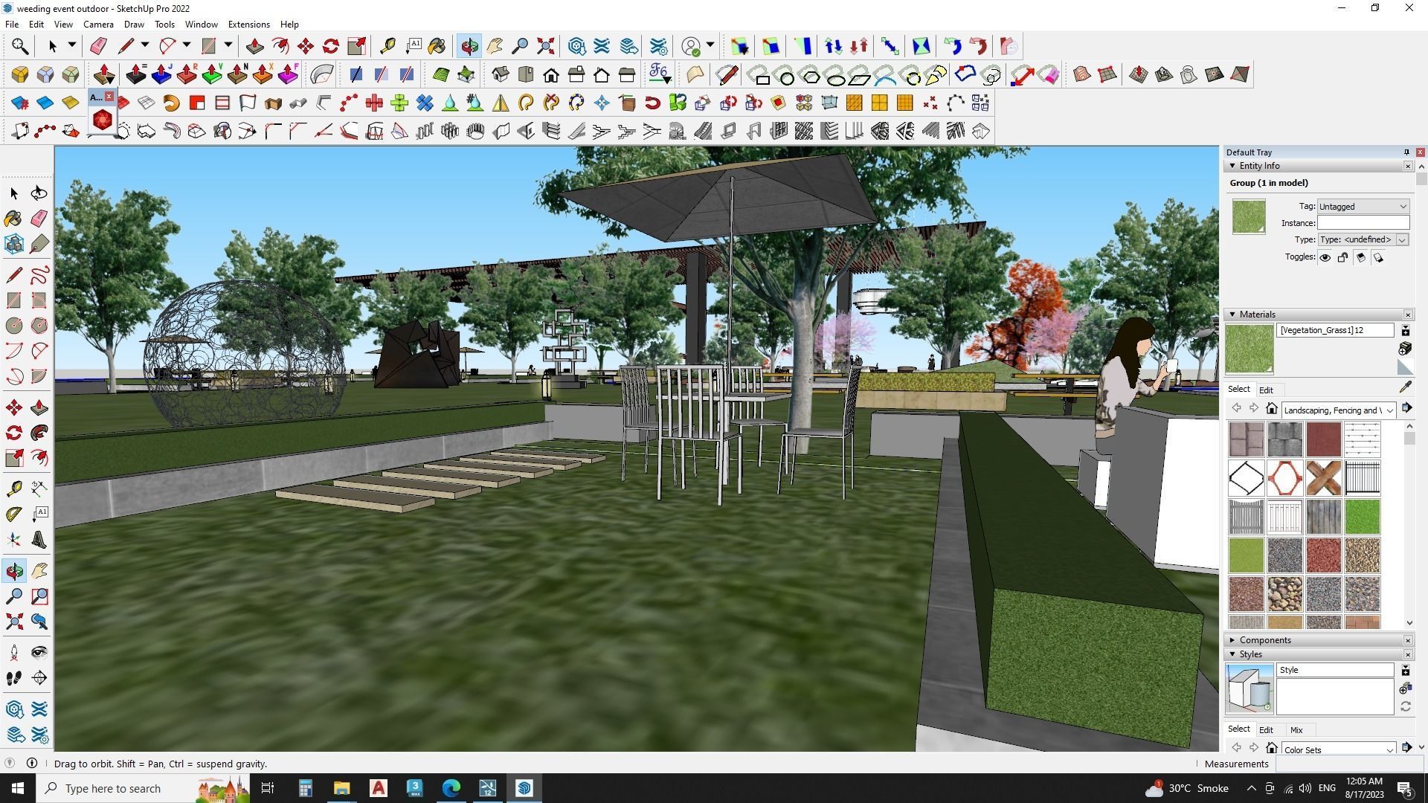The image size is (1428, 803).
Task: Click the home button in Materials navigation
Action: pos(1272,409)
